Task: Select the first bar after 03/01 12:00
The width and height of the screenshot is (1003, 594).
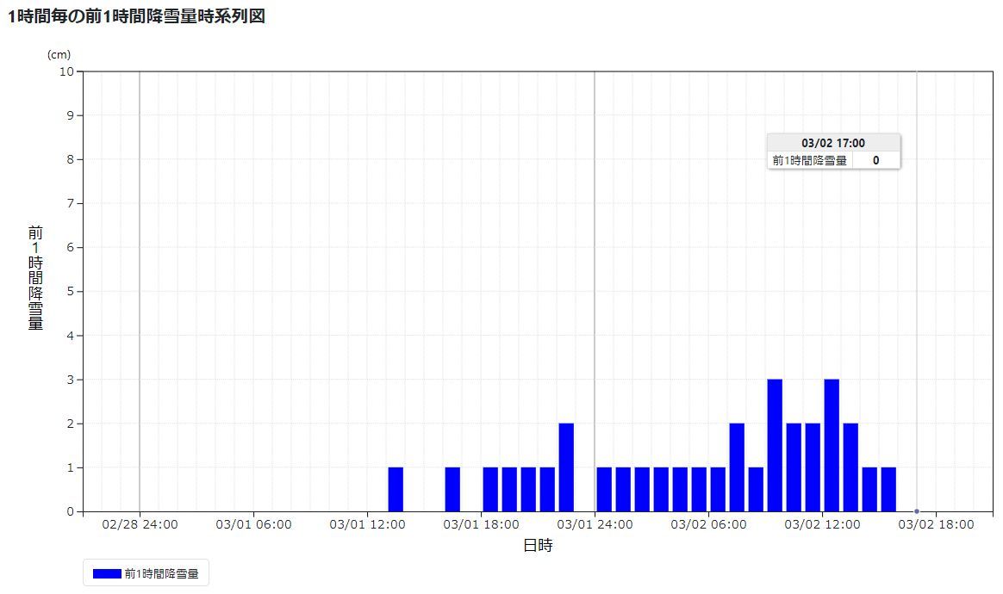Action: [x=396, y=490]
